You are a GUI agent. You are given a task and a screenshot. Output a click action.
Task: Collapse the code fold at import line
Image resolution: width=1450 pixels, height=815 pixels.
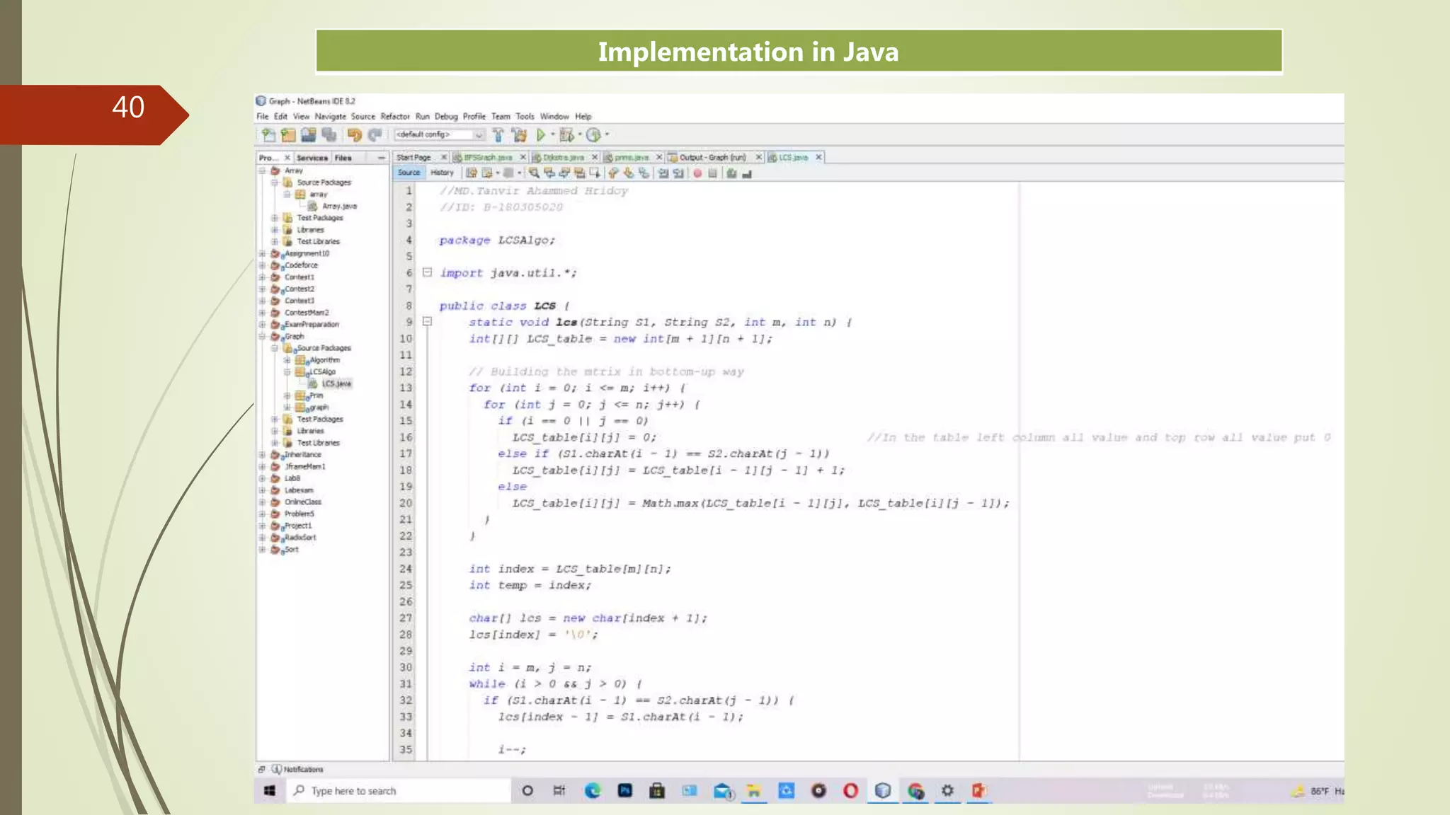(x=427, y=272)
